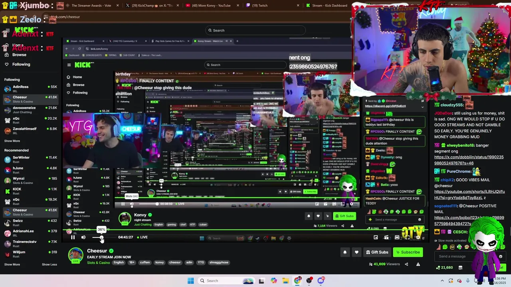The width and height of the screenshot is (511, 287).
Task: Focus the Kick Search field
Action: click(255, 30)
